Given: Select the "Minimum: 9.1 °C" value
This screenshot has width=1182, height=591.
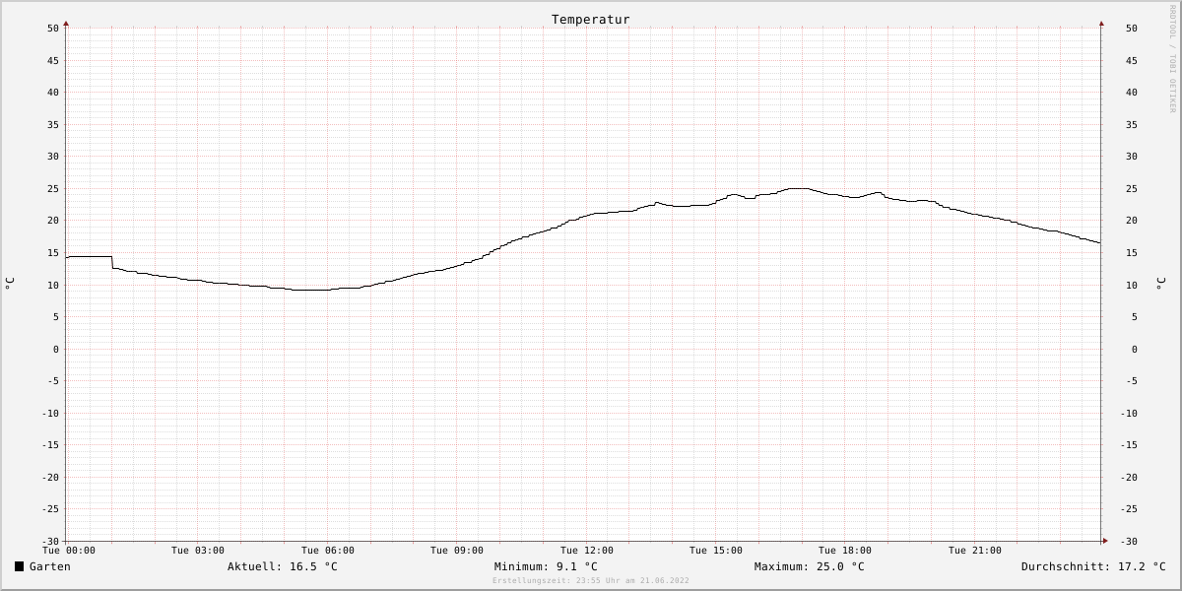Looking at the screenshot, I should click(x=546, y=566).
